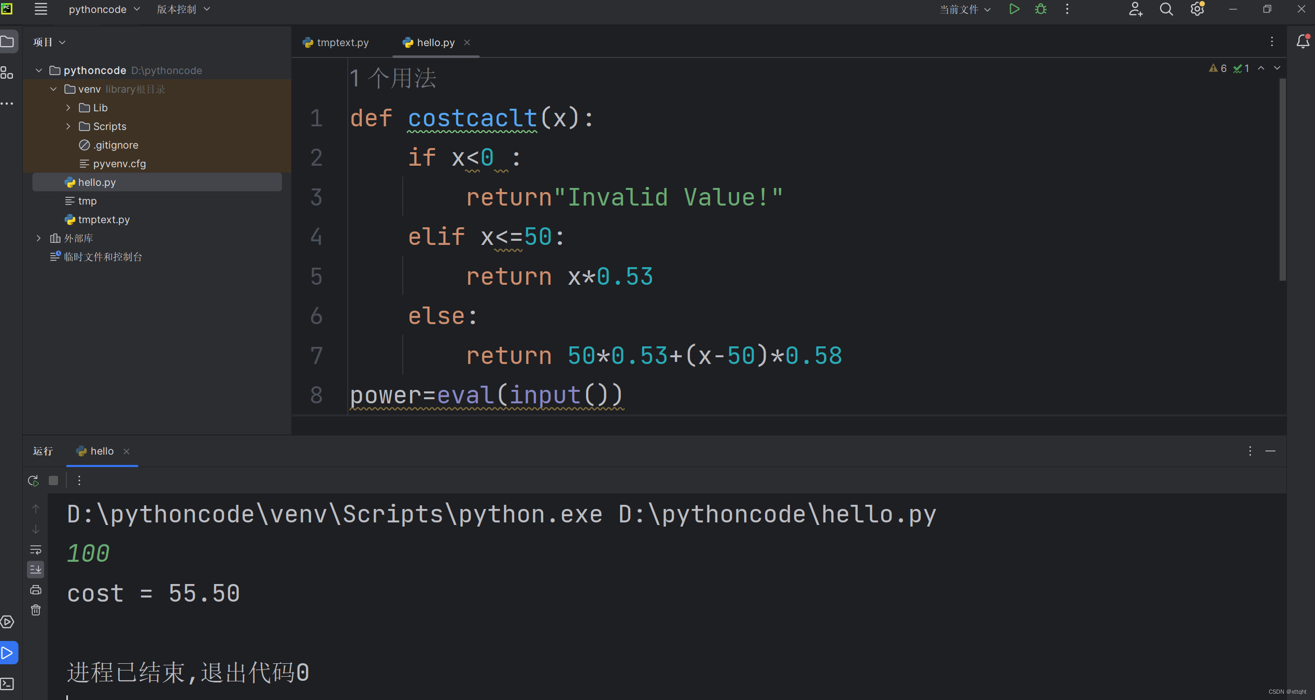Rerun the hello configuration
The height and width of the screenshot is (700, 1315).
(x=33, y=480)
